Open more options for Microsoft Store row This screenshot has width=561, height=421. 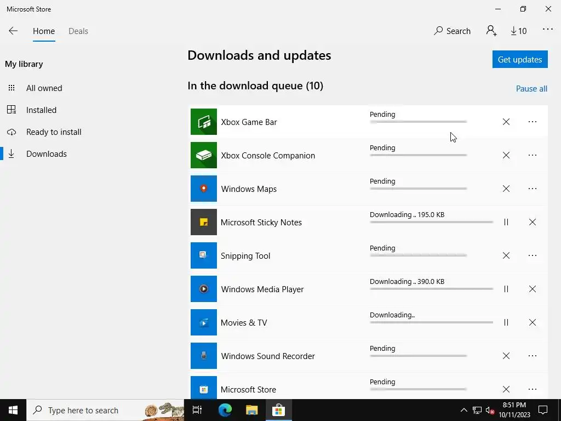533,389
